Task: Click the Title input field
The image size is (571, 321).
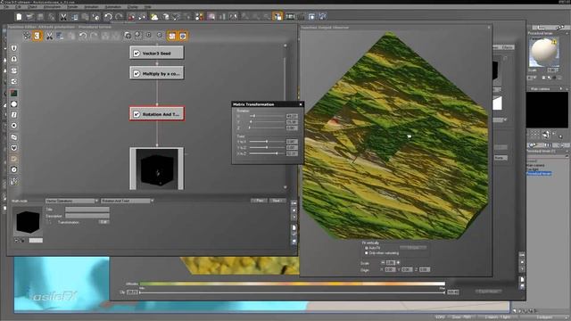Action: click(x=87, y=210)
